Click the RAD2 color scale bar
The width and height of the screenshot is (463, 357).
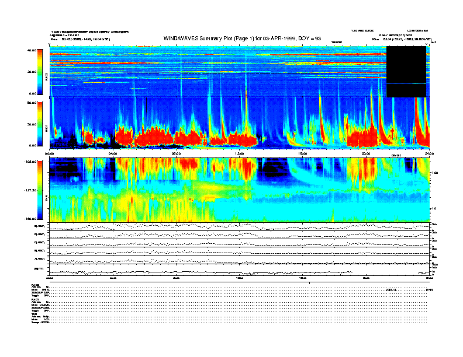pos(40,72)
